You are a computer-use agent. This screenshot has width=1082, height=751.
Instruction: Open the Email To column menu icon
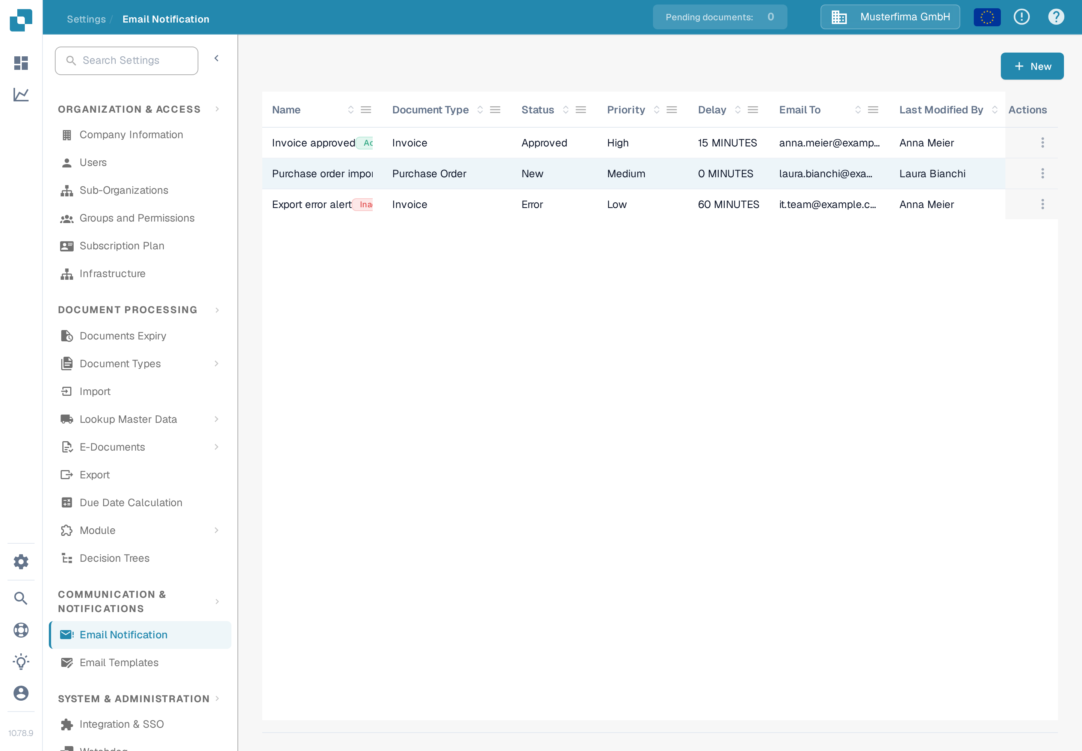(873, 110)
